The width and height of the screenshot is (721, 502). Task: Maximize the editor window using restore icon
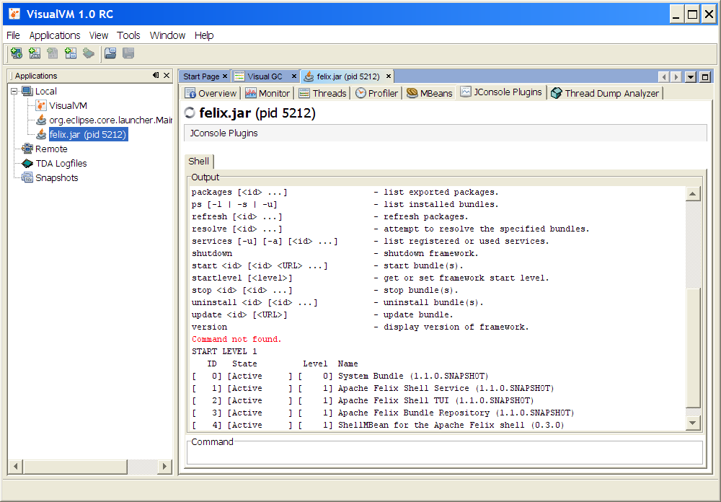pyautogui.click(x=704, y=77)
